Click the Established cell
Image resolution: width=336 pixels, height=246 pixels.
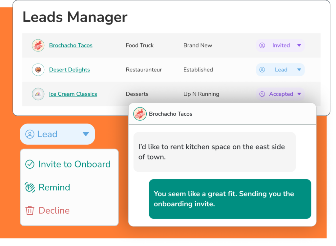(198, 70)
